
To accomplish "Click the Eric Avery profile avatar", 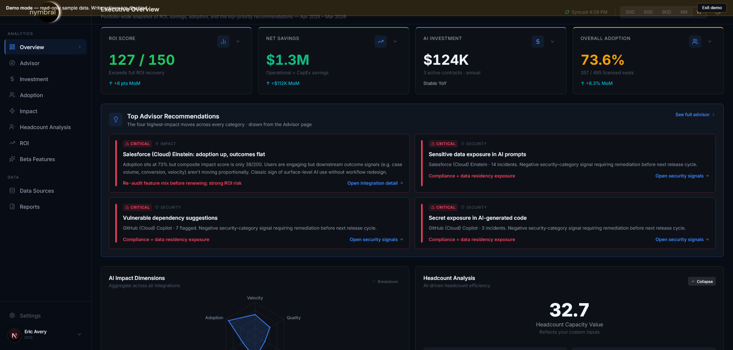I will click(15, 335).
